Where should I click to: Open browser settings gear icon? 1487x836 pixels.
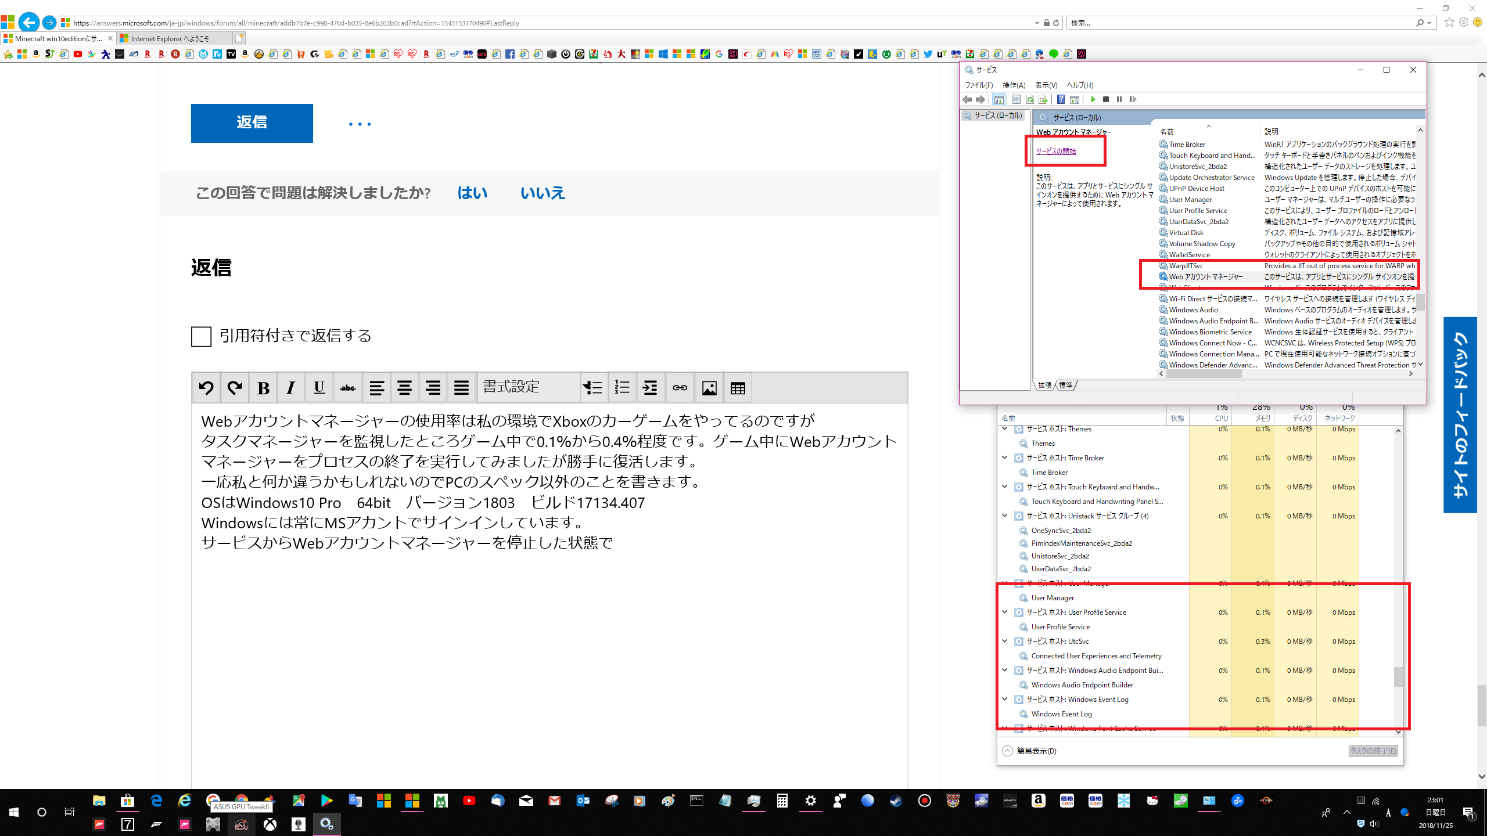point(1463,23)
